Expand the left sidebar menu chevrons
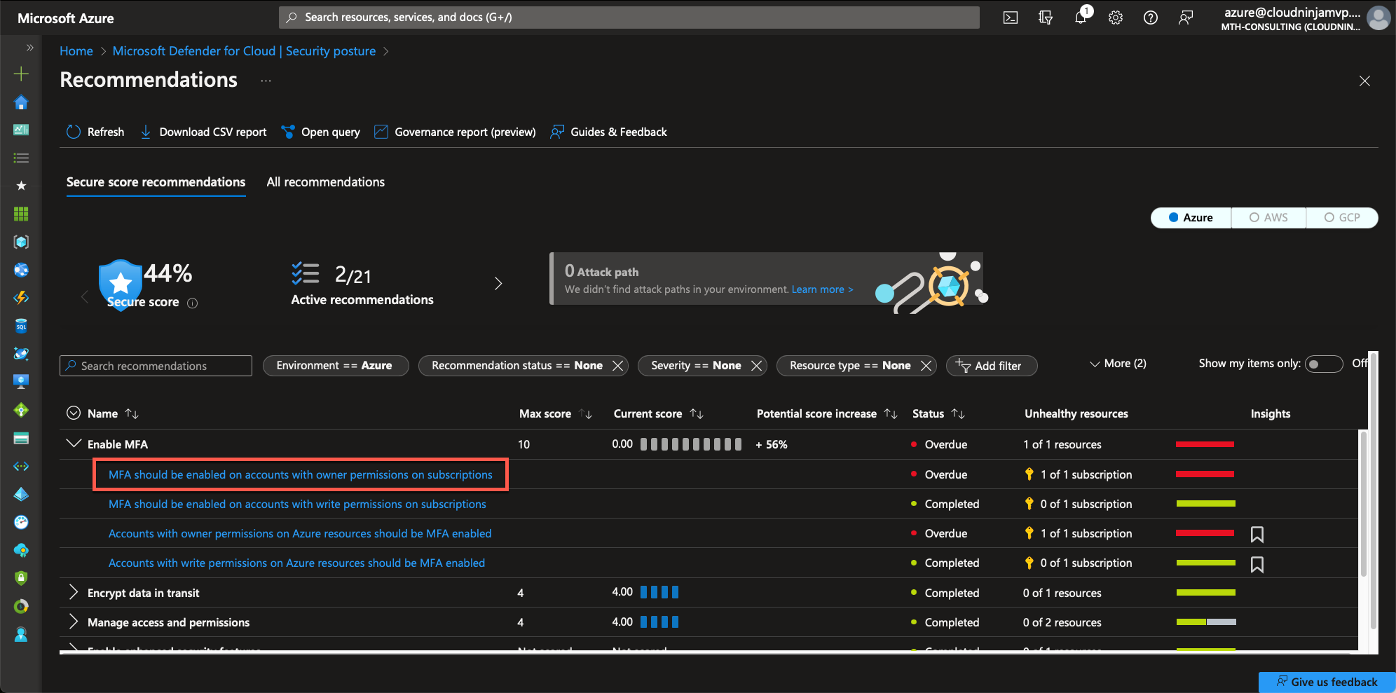 pyautogui.click(x=29, y=48)
